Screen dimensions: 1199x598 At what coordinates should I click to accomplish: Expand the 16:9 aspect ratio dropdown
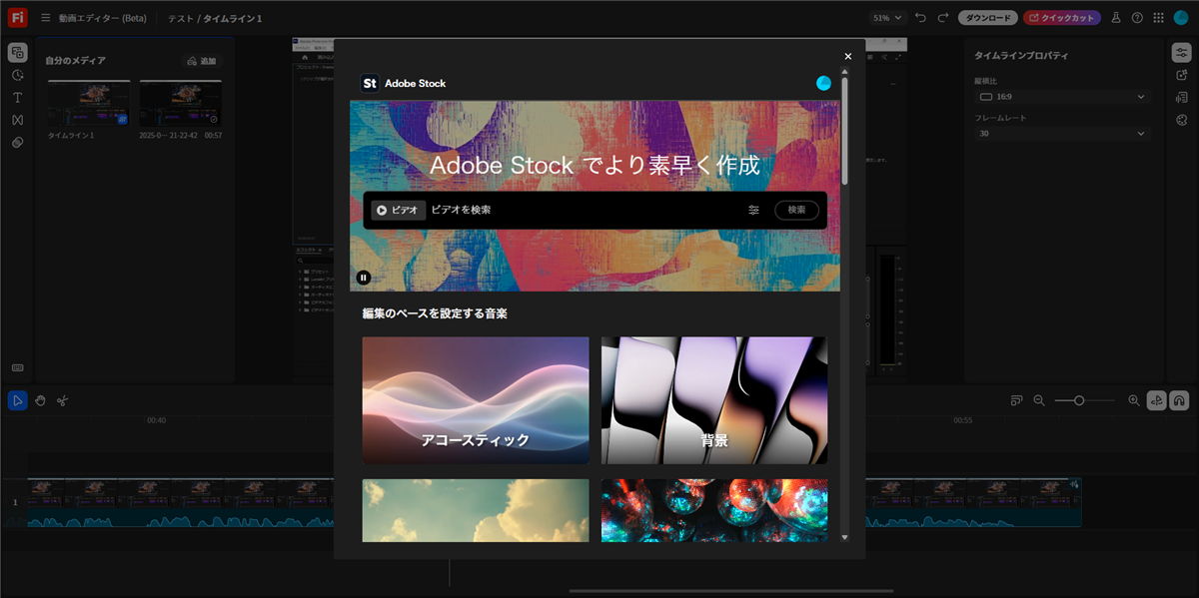coord(1062,97)
